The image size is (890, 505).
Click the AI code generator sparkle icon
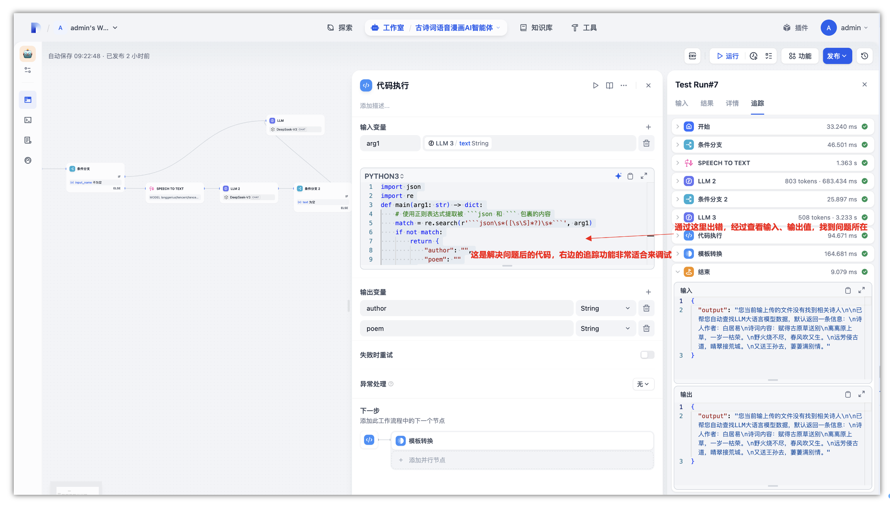click(618, 176)
